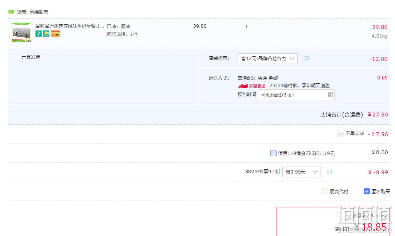Click the 23:59前付款，承诺明天送达 notice

pyautogui.click(x=299, y=86)
